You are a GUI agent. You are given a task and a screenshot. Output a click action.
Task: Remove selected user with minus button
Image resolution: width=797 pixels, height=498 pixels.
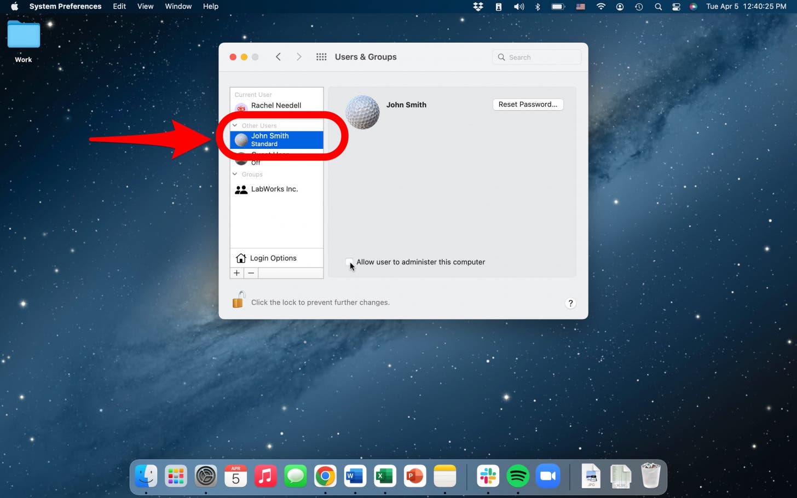(x=251, y=273)
